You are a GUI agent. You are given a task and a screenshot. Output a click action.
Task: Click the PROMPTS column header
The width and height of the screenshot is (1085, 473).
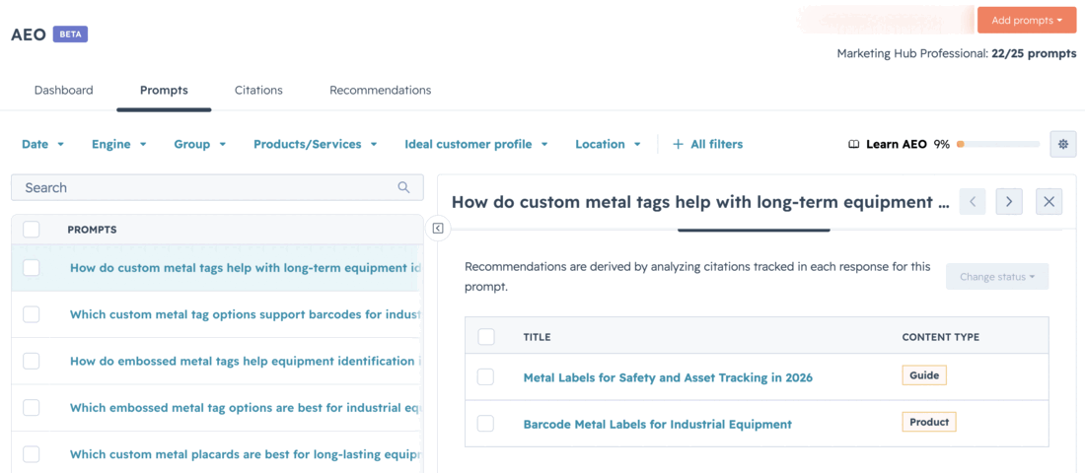click(x=92, y=230)
